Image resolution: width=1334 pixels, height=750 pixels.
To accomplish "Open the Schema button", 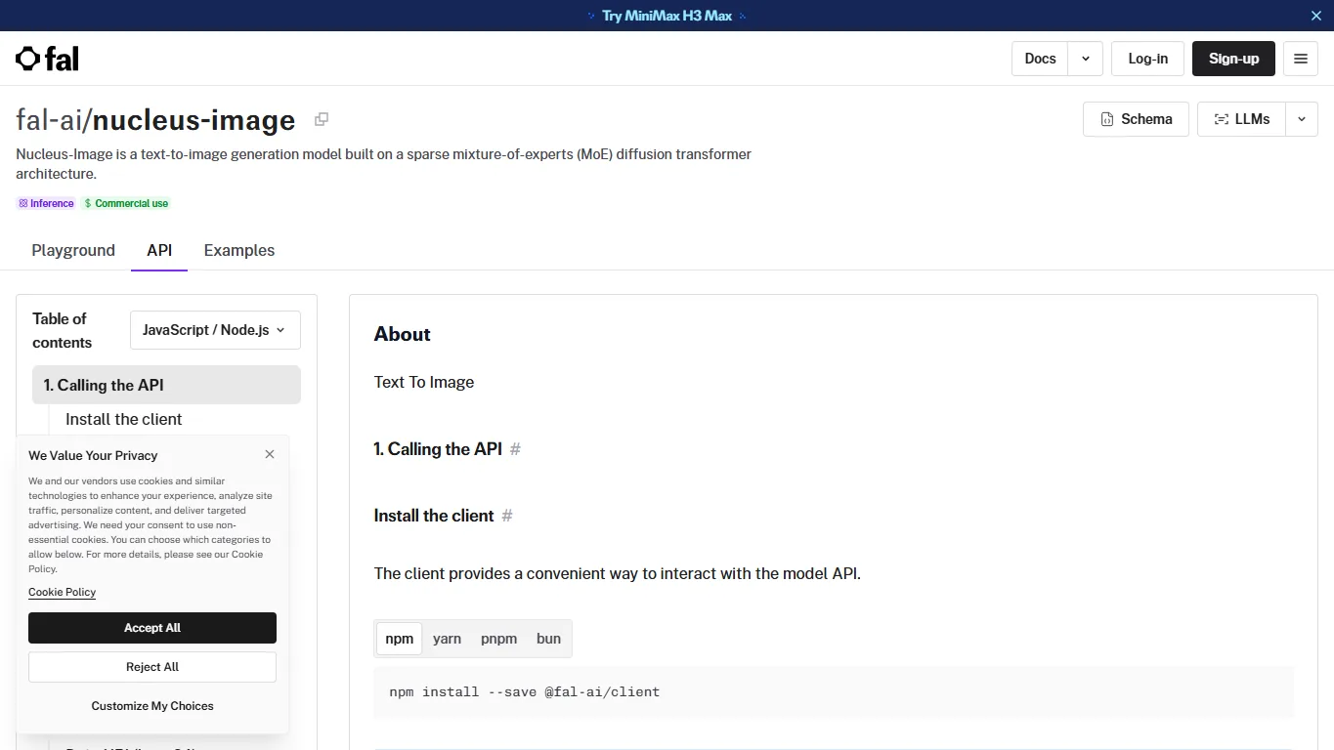I will 1136,119.
